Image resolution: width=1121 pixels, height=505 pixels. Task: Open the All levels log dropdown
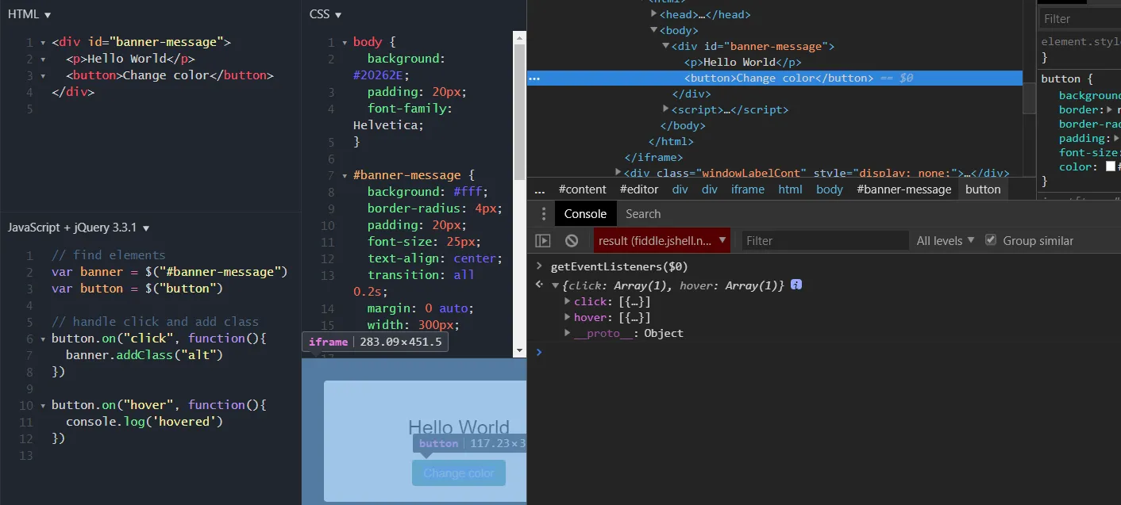click(945, 241)
